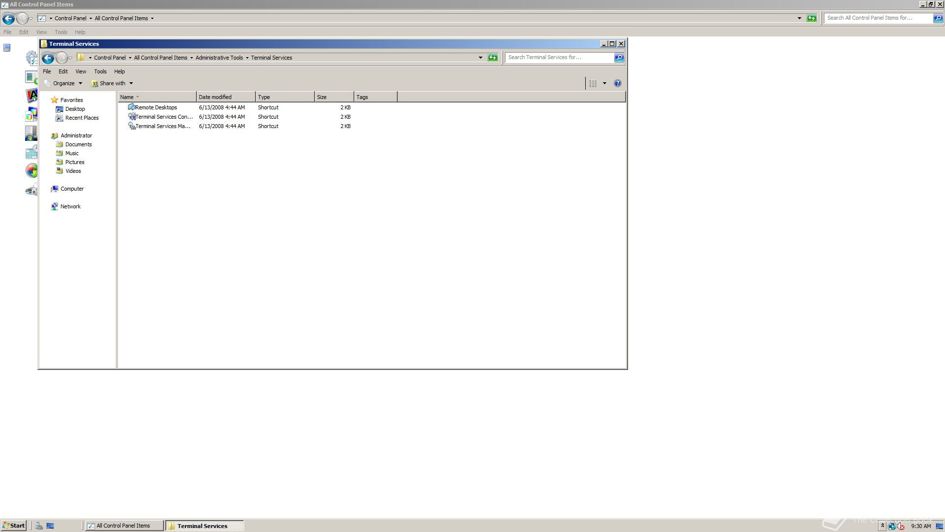
Task: Click forward arrow in Terminal Services window
Action: (x=62, y=58)
